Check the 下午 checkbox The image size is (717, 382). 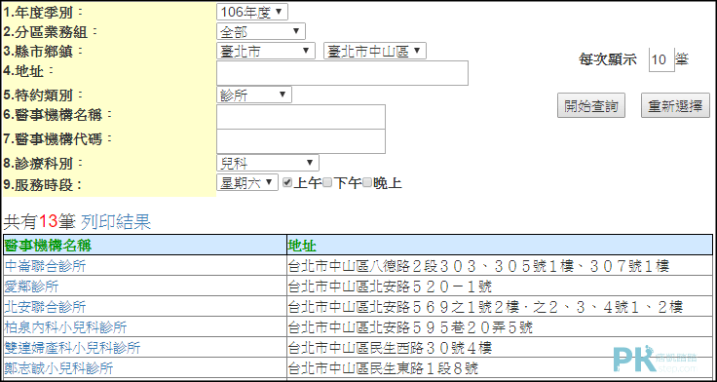[x=327, y=182]
